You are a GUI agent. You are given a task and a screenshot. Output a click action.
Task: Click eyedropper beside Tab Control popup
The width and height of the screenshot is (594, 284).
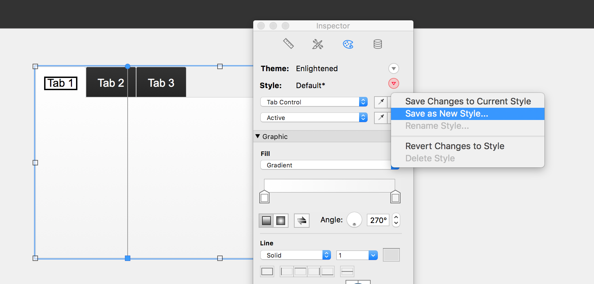[x=381, y=102]
